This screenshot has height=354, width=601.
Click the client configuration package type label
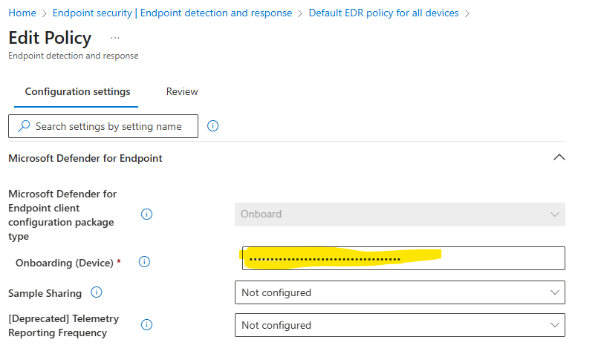coord(62,215)
